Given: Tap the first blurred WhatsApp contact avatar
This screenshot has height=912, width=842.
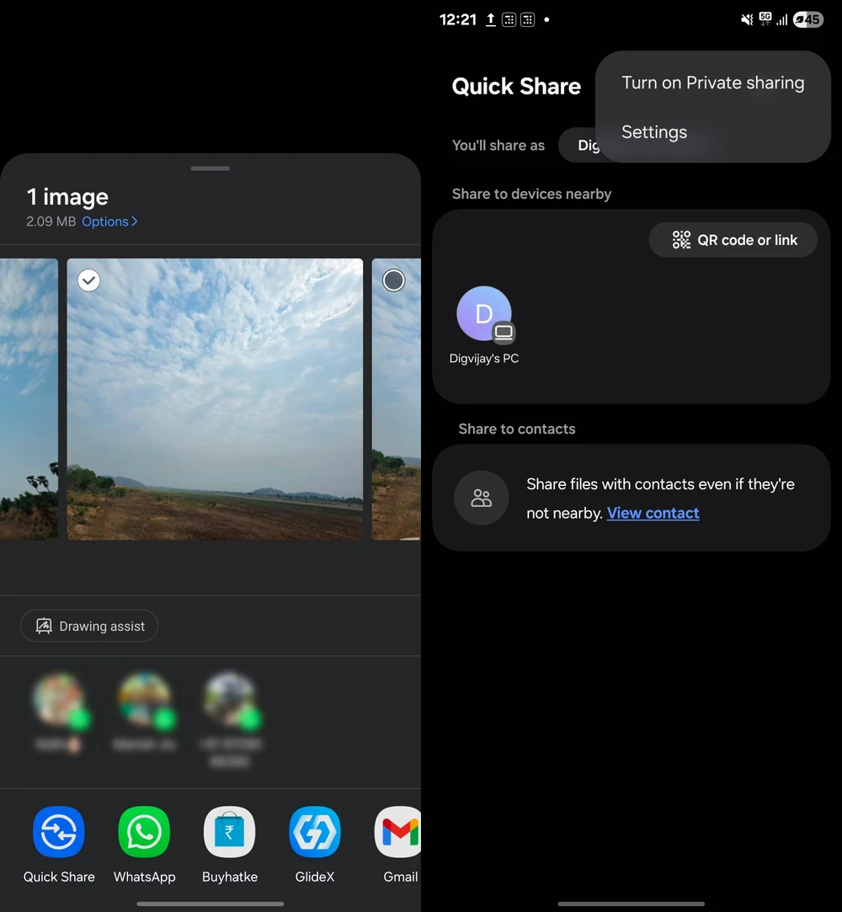Looking at the screenshot, I should (x=59, y=699).
